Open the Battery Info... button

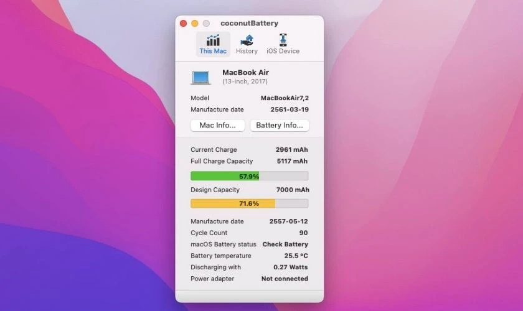(280, 126)
